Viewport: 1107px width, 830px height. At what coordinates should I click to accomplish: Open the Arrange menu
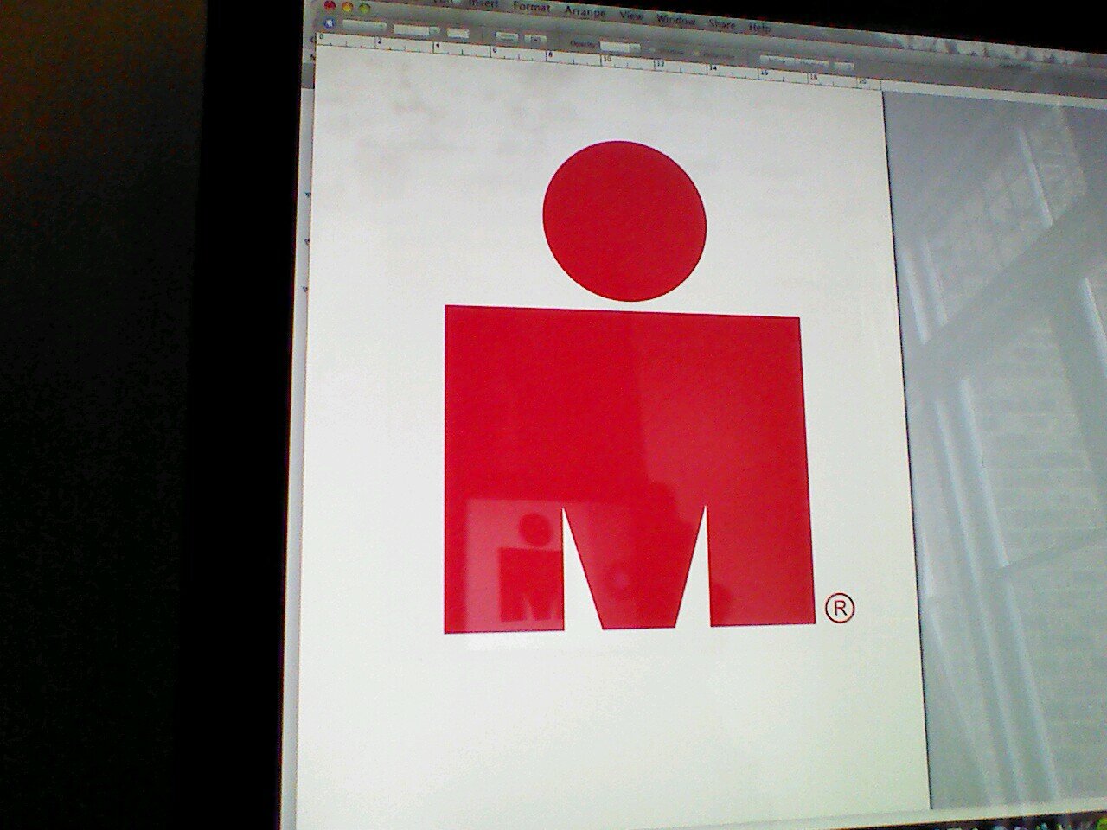pos(585,11)
